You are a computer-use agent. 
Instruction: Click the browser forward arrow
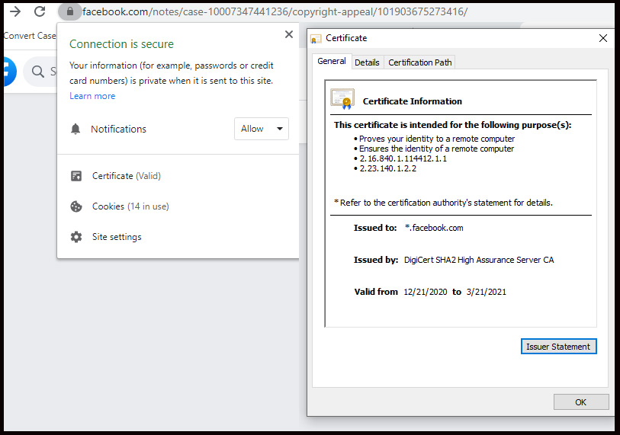[15, 11]
